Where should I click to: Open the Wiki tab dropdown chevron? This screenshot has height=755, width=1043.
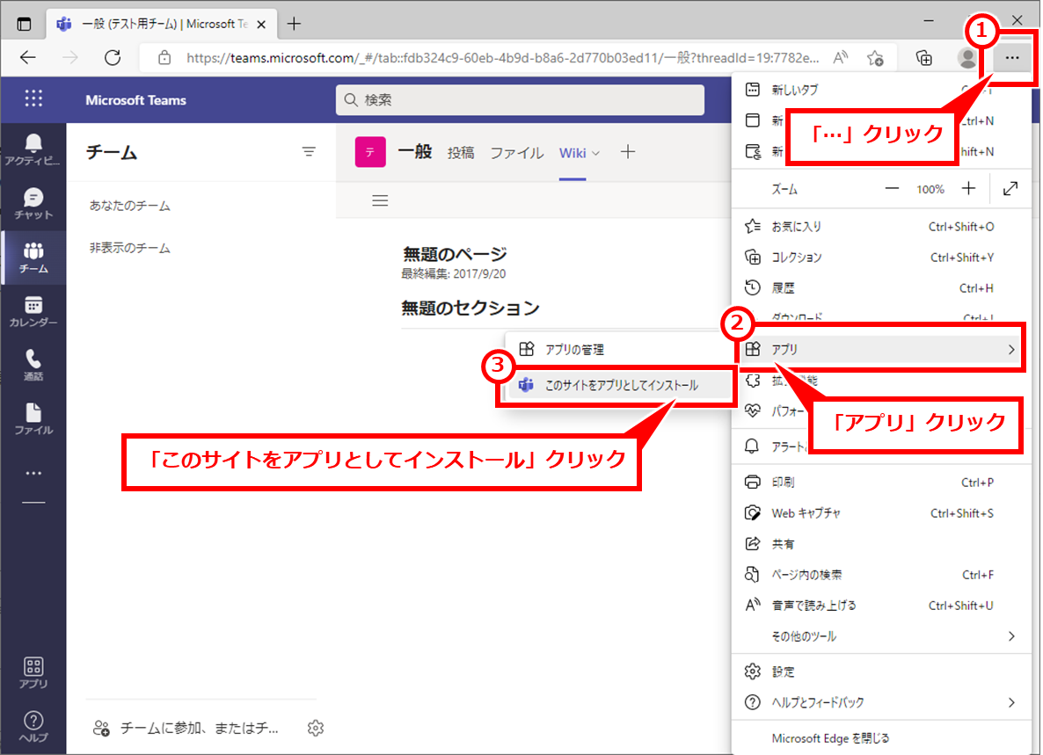pyautogui.click(x=596, y=154)
